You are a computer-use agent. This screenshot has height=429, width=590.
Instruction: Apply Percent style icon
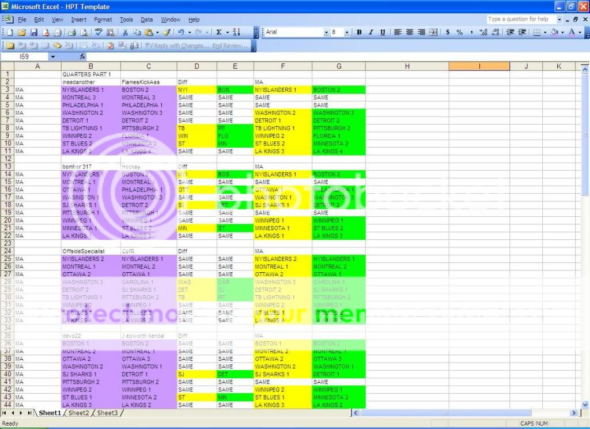(x=459, y=32)
